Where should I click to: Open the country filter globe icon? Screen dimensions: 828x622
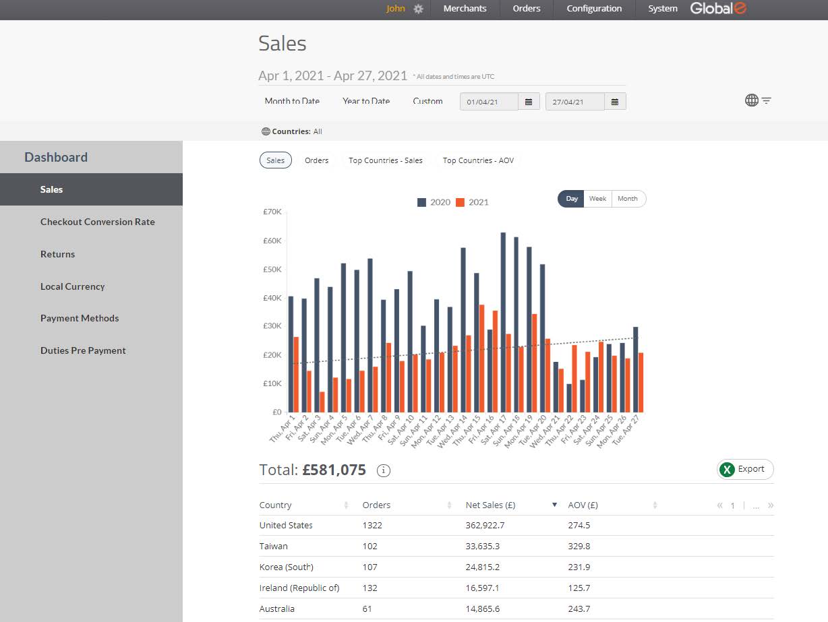pyautogui.click(x=752, y=100)
